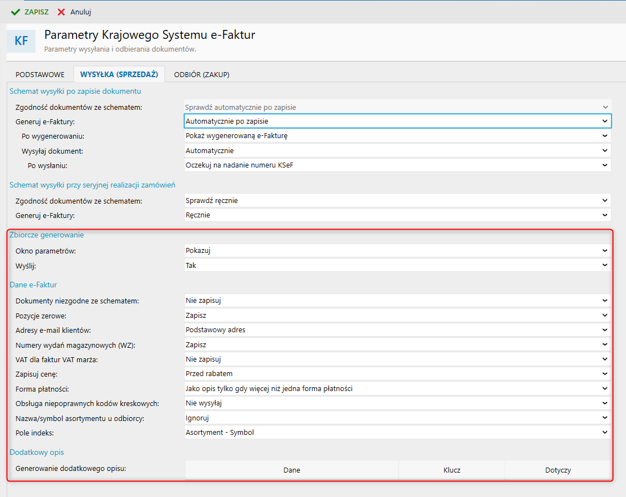
Task: Click the KF module logo icon
Action: coord(21,41)
